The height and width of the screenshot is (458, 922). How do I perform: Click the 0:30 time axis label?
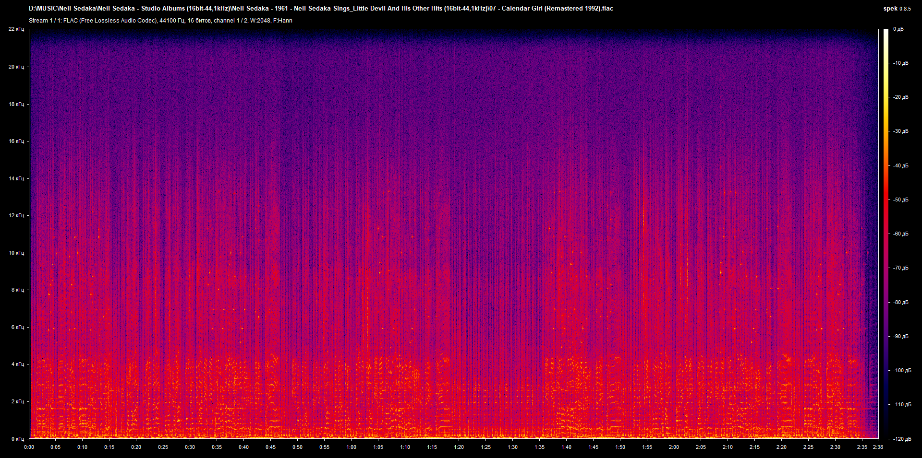click(190, 447)
